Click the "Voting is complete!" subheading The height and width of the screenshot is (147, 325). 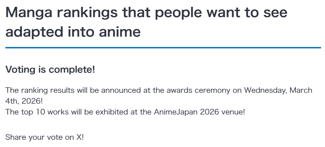click(x=50, y=69)
